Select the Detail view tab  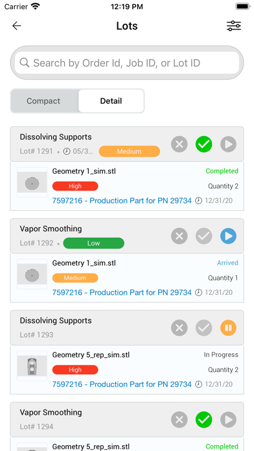[111, 101]
